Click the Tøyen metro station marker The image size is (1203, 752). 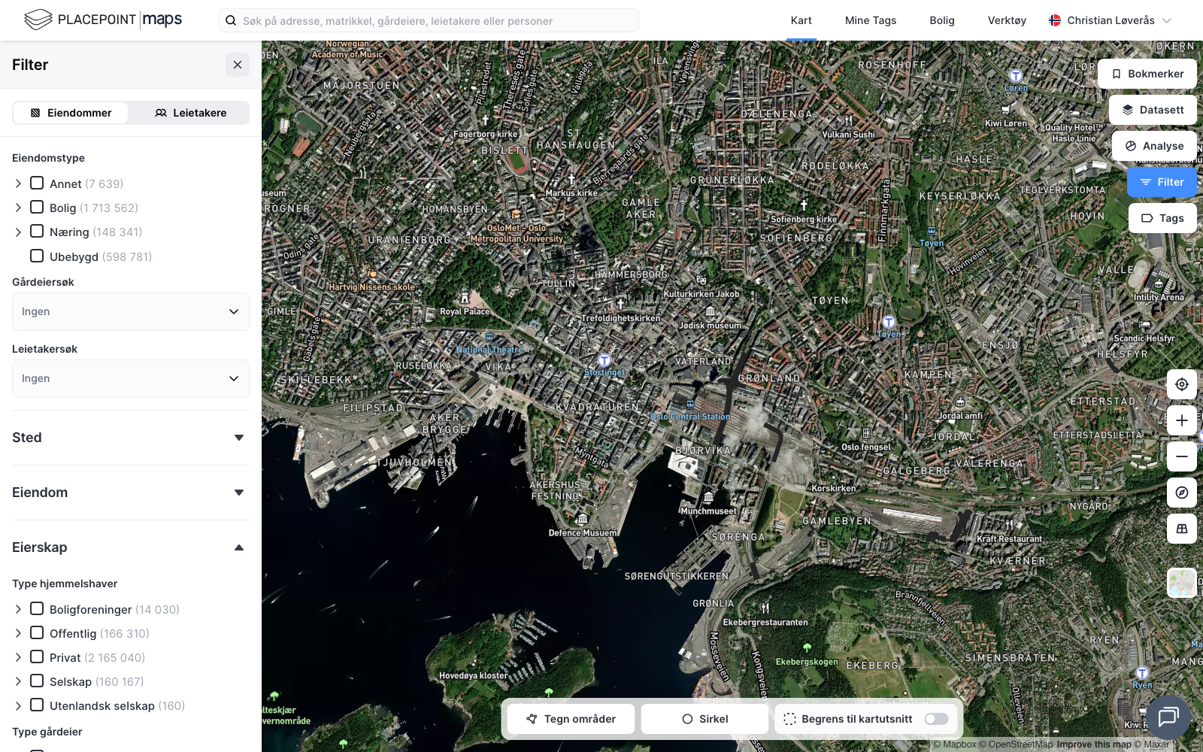(x=889, y=323)
